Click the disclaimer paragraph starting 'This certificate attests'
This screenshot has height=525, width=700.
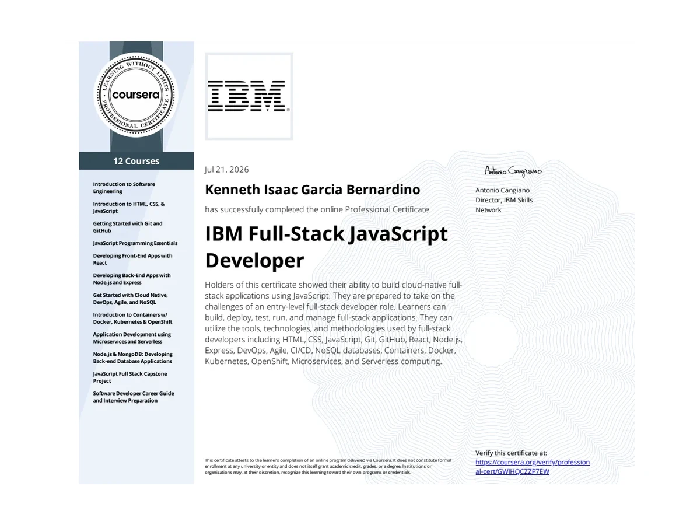pyautogui.click(x=328, y=466)
